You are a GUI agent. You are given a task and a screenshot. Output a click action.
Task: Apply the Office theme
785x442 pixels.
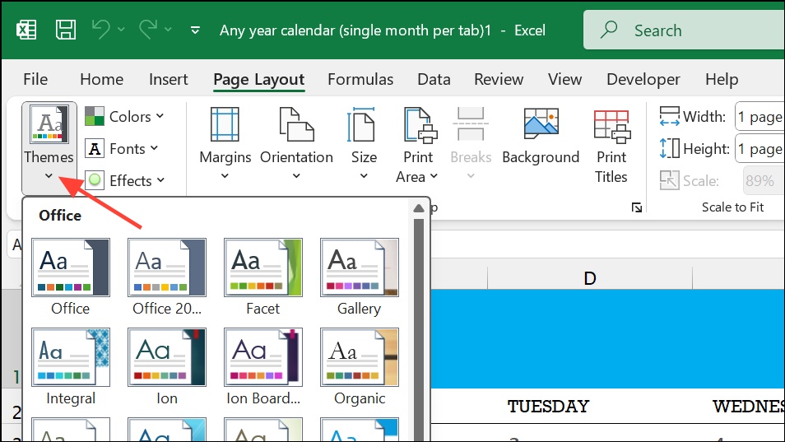71,277
